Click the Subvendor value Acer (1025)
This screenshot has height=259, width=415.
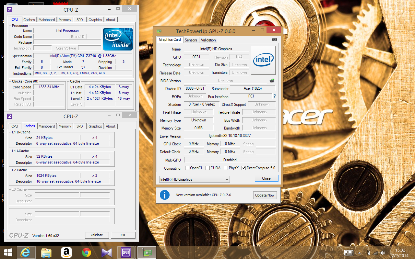click(253, 88)
